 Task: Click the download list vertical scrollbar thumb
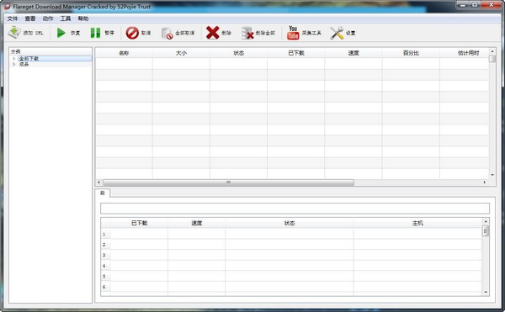pos(492,59)
